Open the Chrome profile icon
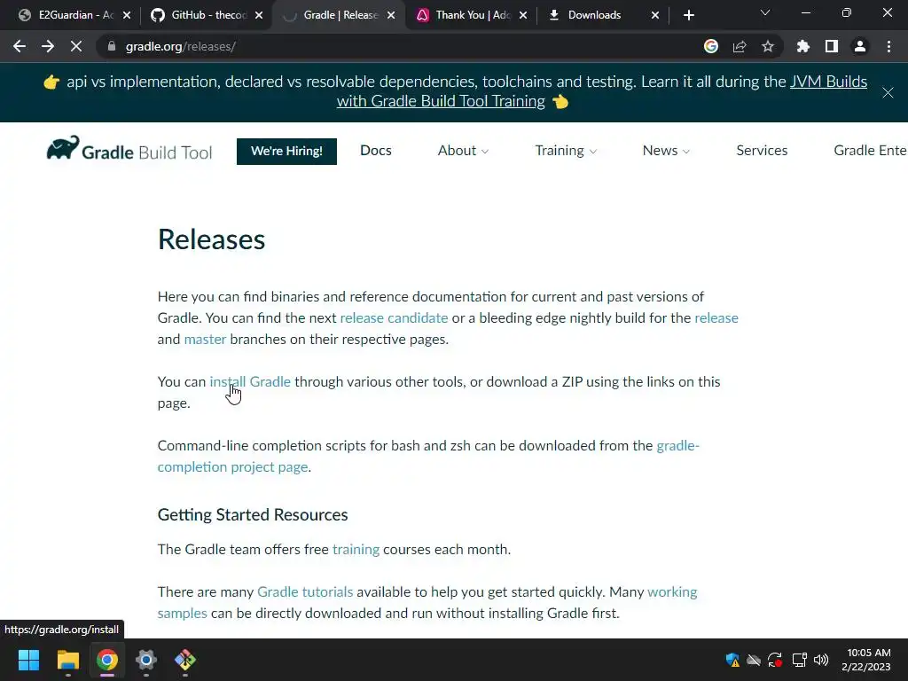Viewport: 908px width, 681px height. point(860,46)
